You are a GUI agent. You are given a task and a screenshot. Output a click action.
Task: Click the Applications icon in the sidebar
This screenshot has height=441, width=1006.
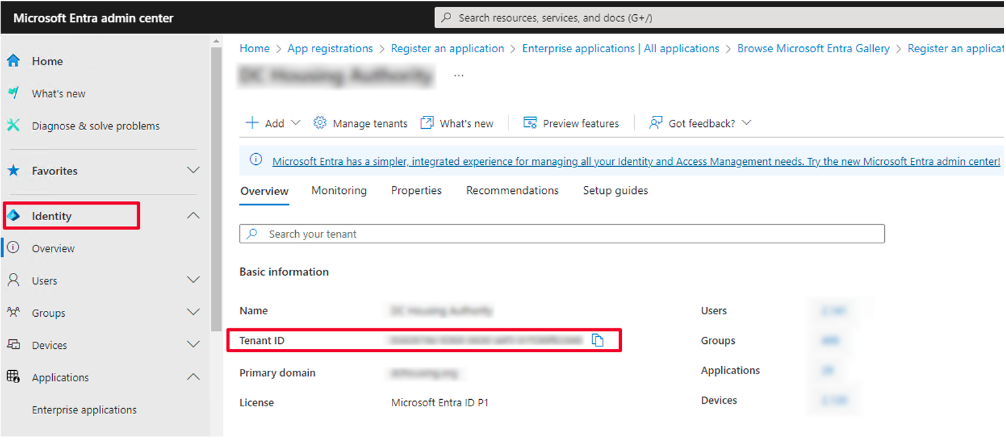click(15, 377)
